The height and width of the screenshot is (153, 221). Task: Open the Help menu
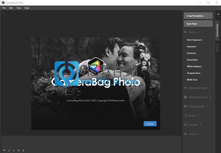click(x=27, y=8)
